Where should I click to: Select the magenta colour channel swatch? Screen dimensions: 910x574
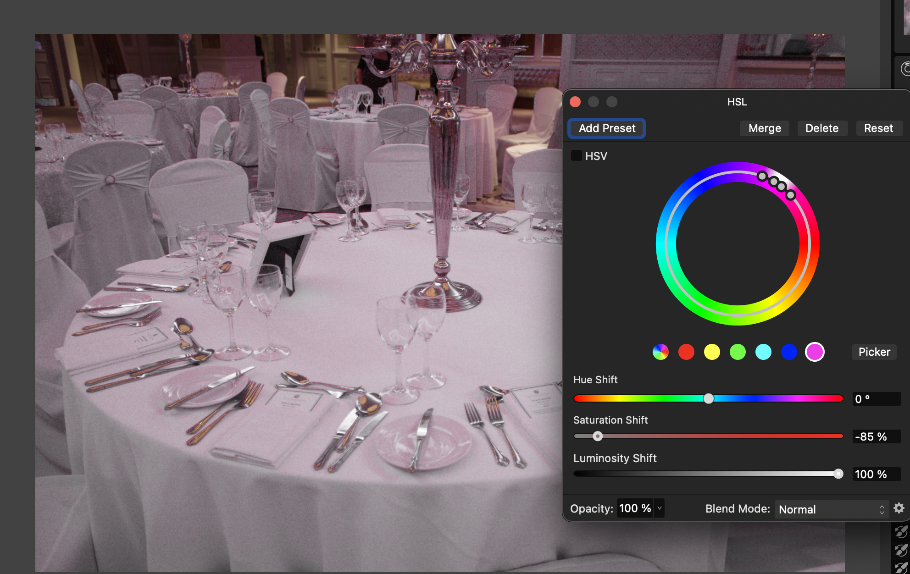click(x=815, y=352)
